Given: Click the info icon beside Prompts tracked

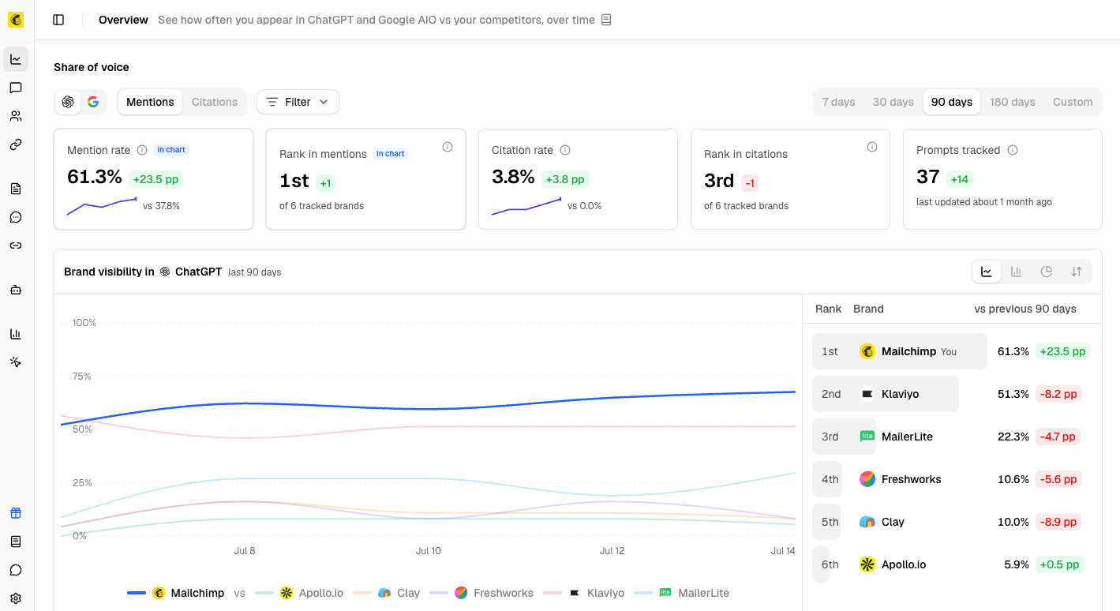Looking at the screenshot, I should [1013, 150].
